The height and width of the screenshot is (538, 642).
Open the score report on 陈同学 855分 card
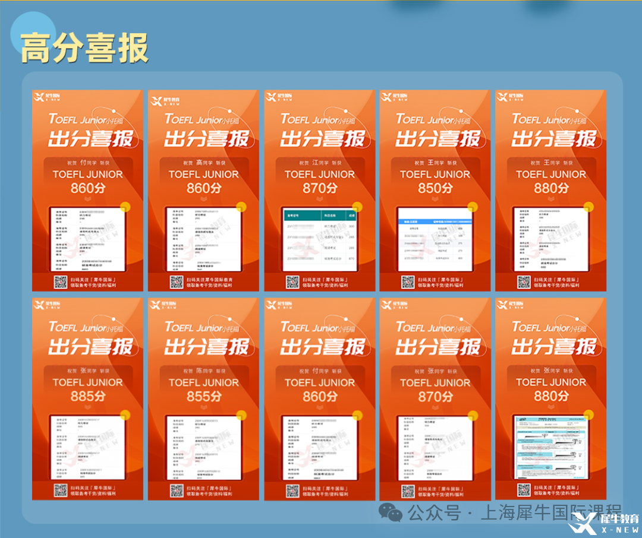point(203,447)
